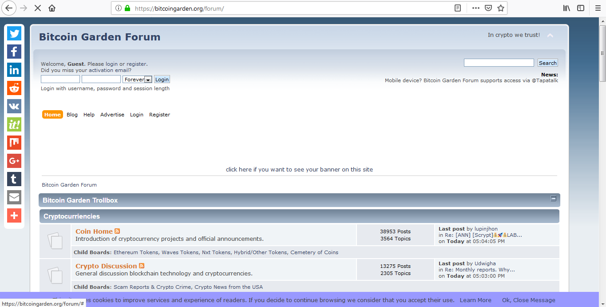Share page on Mix
This screenshot has height=307, width=606.
(x=14, y=143)
